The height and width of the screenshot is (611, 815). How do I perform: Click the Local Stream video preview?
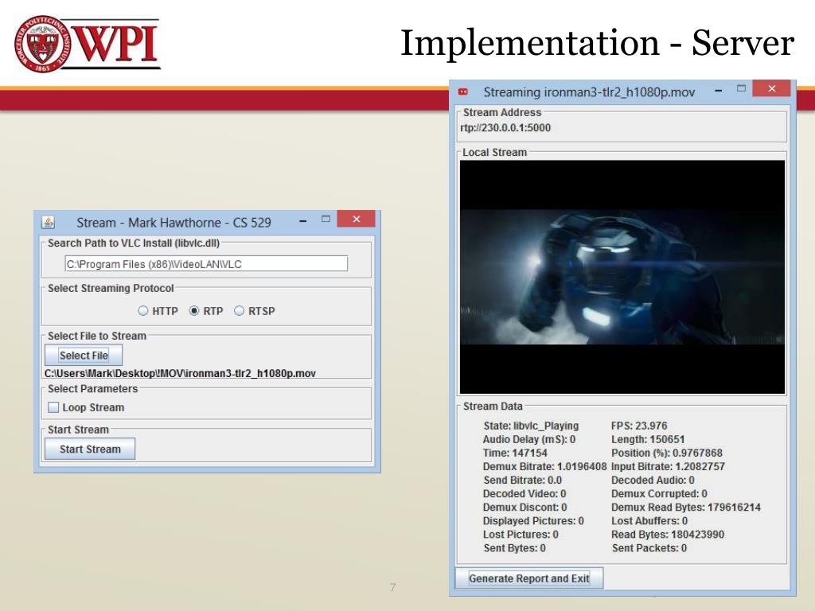pos(622,277)
